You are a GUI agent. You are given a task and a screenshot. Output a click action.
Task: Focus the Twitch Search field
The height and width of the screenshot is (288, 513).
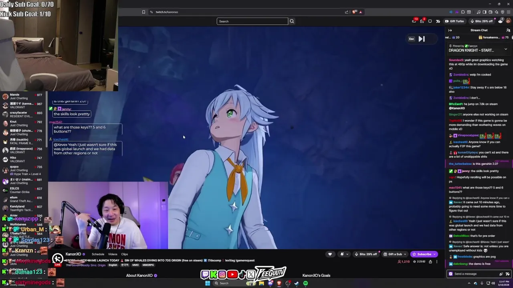pos(252,21)
